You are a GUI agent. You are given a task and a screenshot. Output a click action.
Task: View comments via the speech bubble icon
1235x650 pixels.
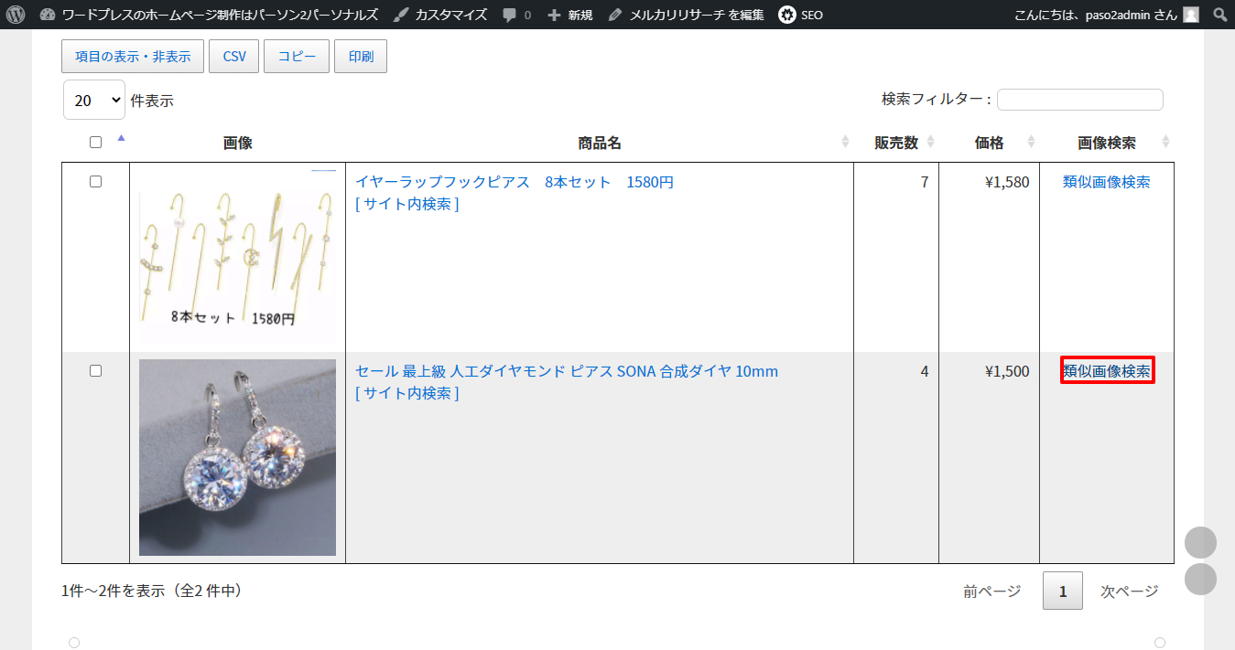click(x=516, y=15)
